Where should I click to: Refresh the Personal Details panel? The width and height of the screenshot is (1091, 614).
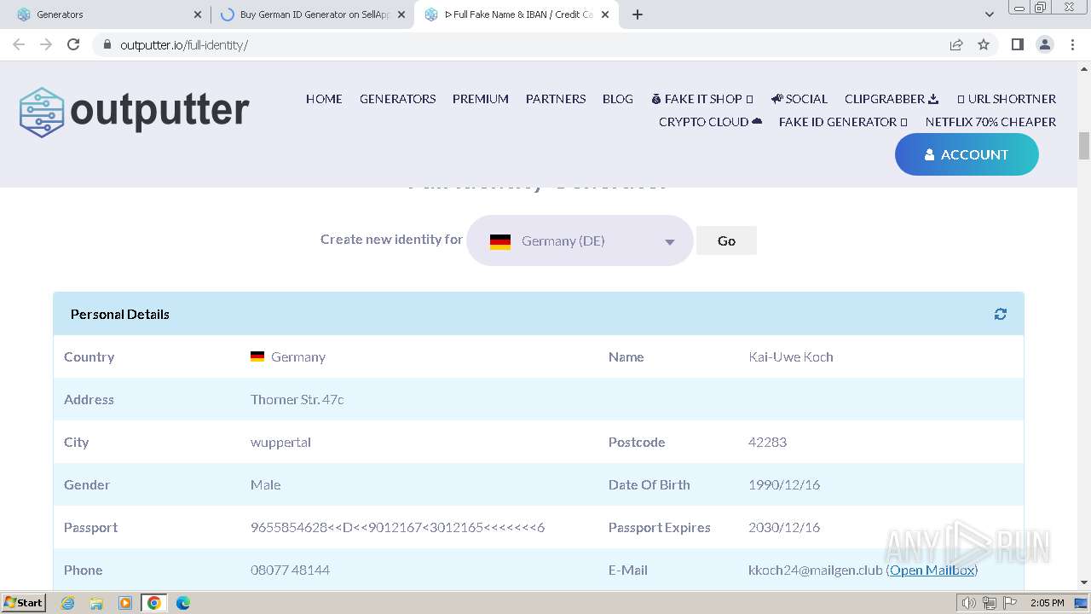point(1000,314)
